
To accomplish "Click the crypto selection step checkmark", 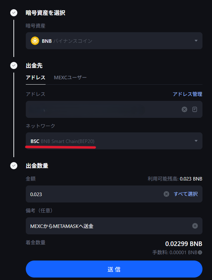I will 14,13.
